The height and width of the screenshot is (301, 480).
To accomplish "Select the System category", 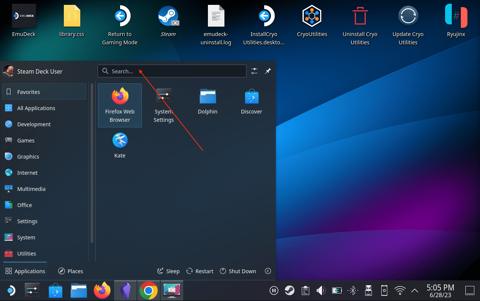I will click(x=44, y=237).
